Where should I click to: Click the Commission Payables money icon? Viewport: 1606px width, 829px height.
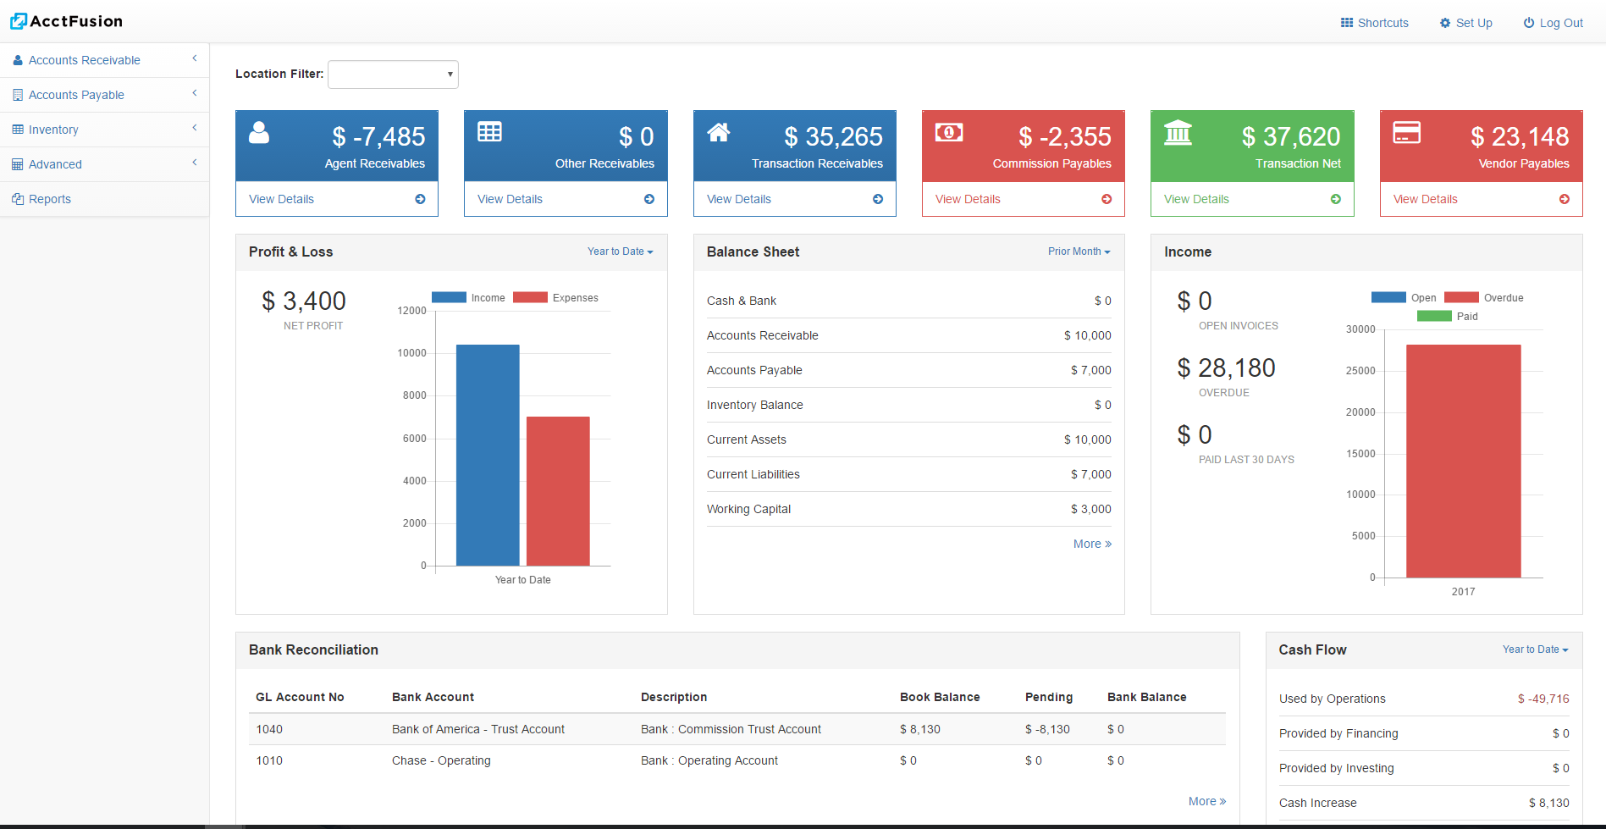[948, 132]
